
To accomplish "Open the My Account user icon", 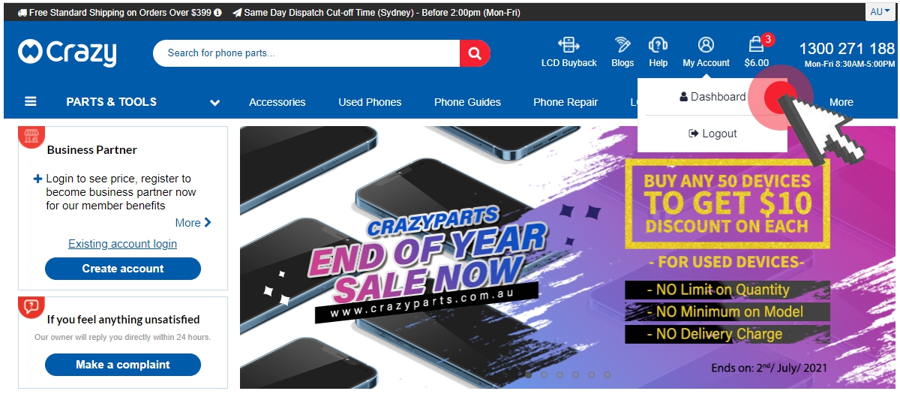I will point(706,44).
